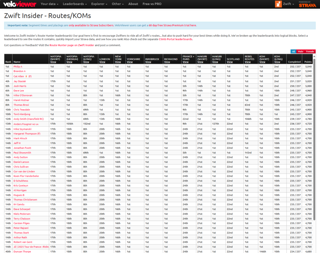Open Brandon A's profile
The width and height of the screenshot is (320, 253).
tap(20, 71)
